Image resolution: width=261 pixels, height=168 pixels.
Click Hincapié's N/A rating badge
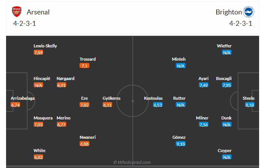[38, 85]
